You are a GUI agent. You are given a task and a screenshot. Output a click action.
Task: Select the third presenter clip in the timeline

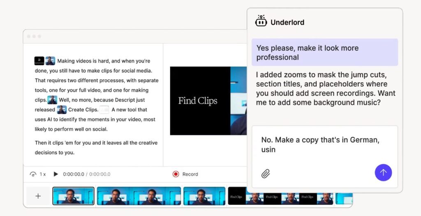204,196
